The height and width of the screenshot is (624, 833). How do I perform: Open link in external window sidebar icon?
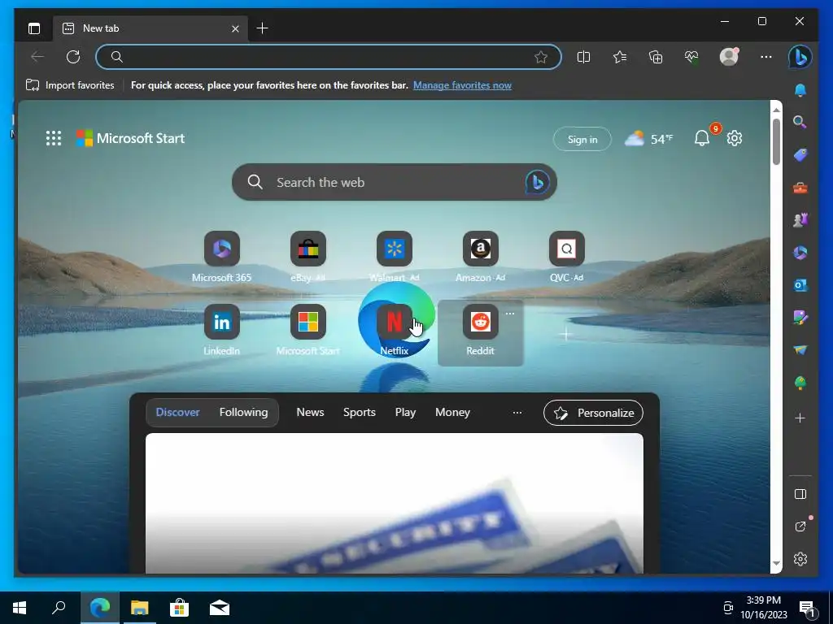(x=800, y=526)
